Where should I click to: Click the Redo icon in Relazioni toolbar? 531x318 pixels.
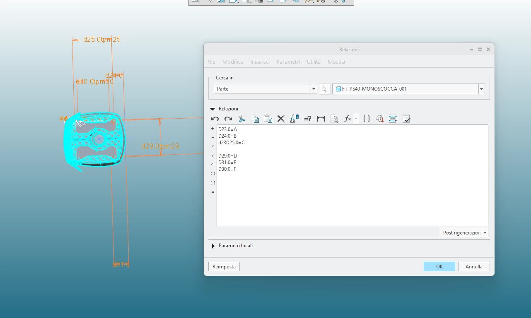(228, 119)
